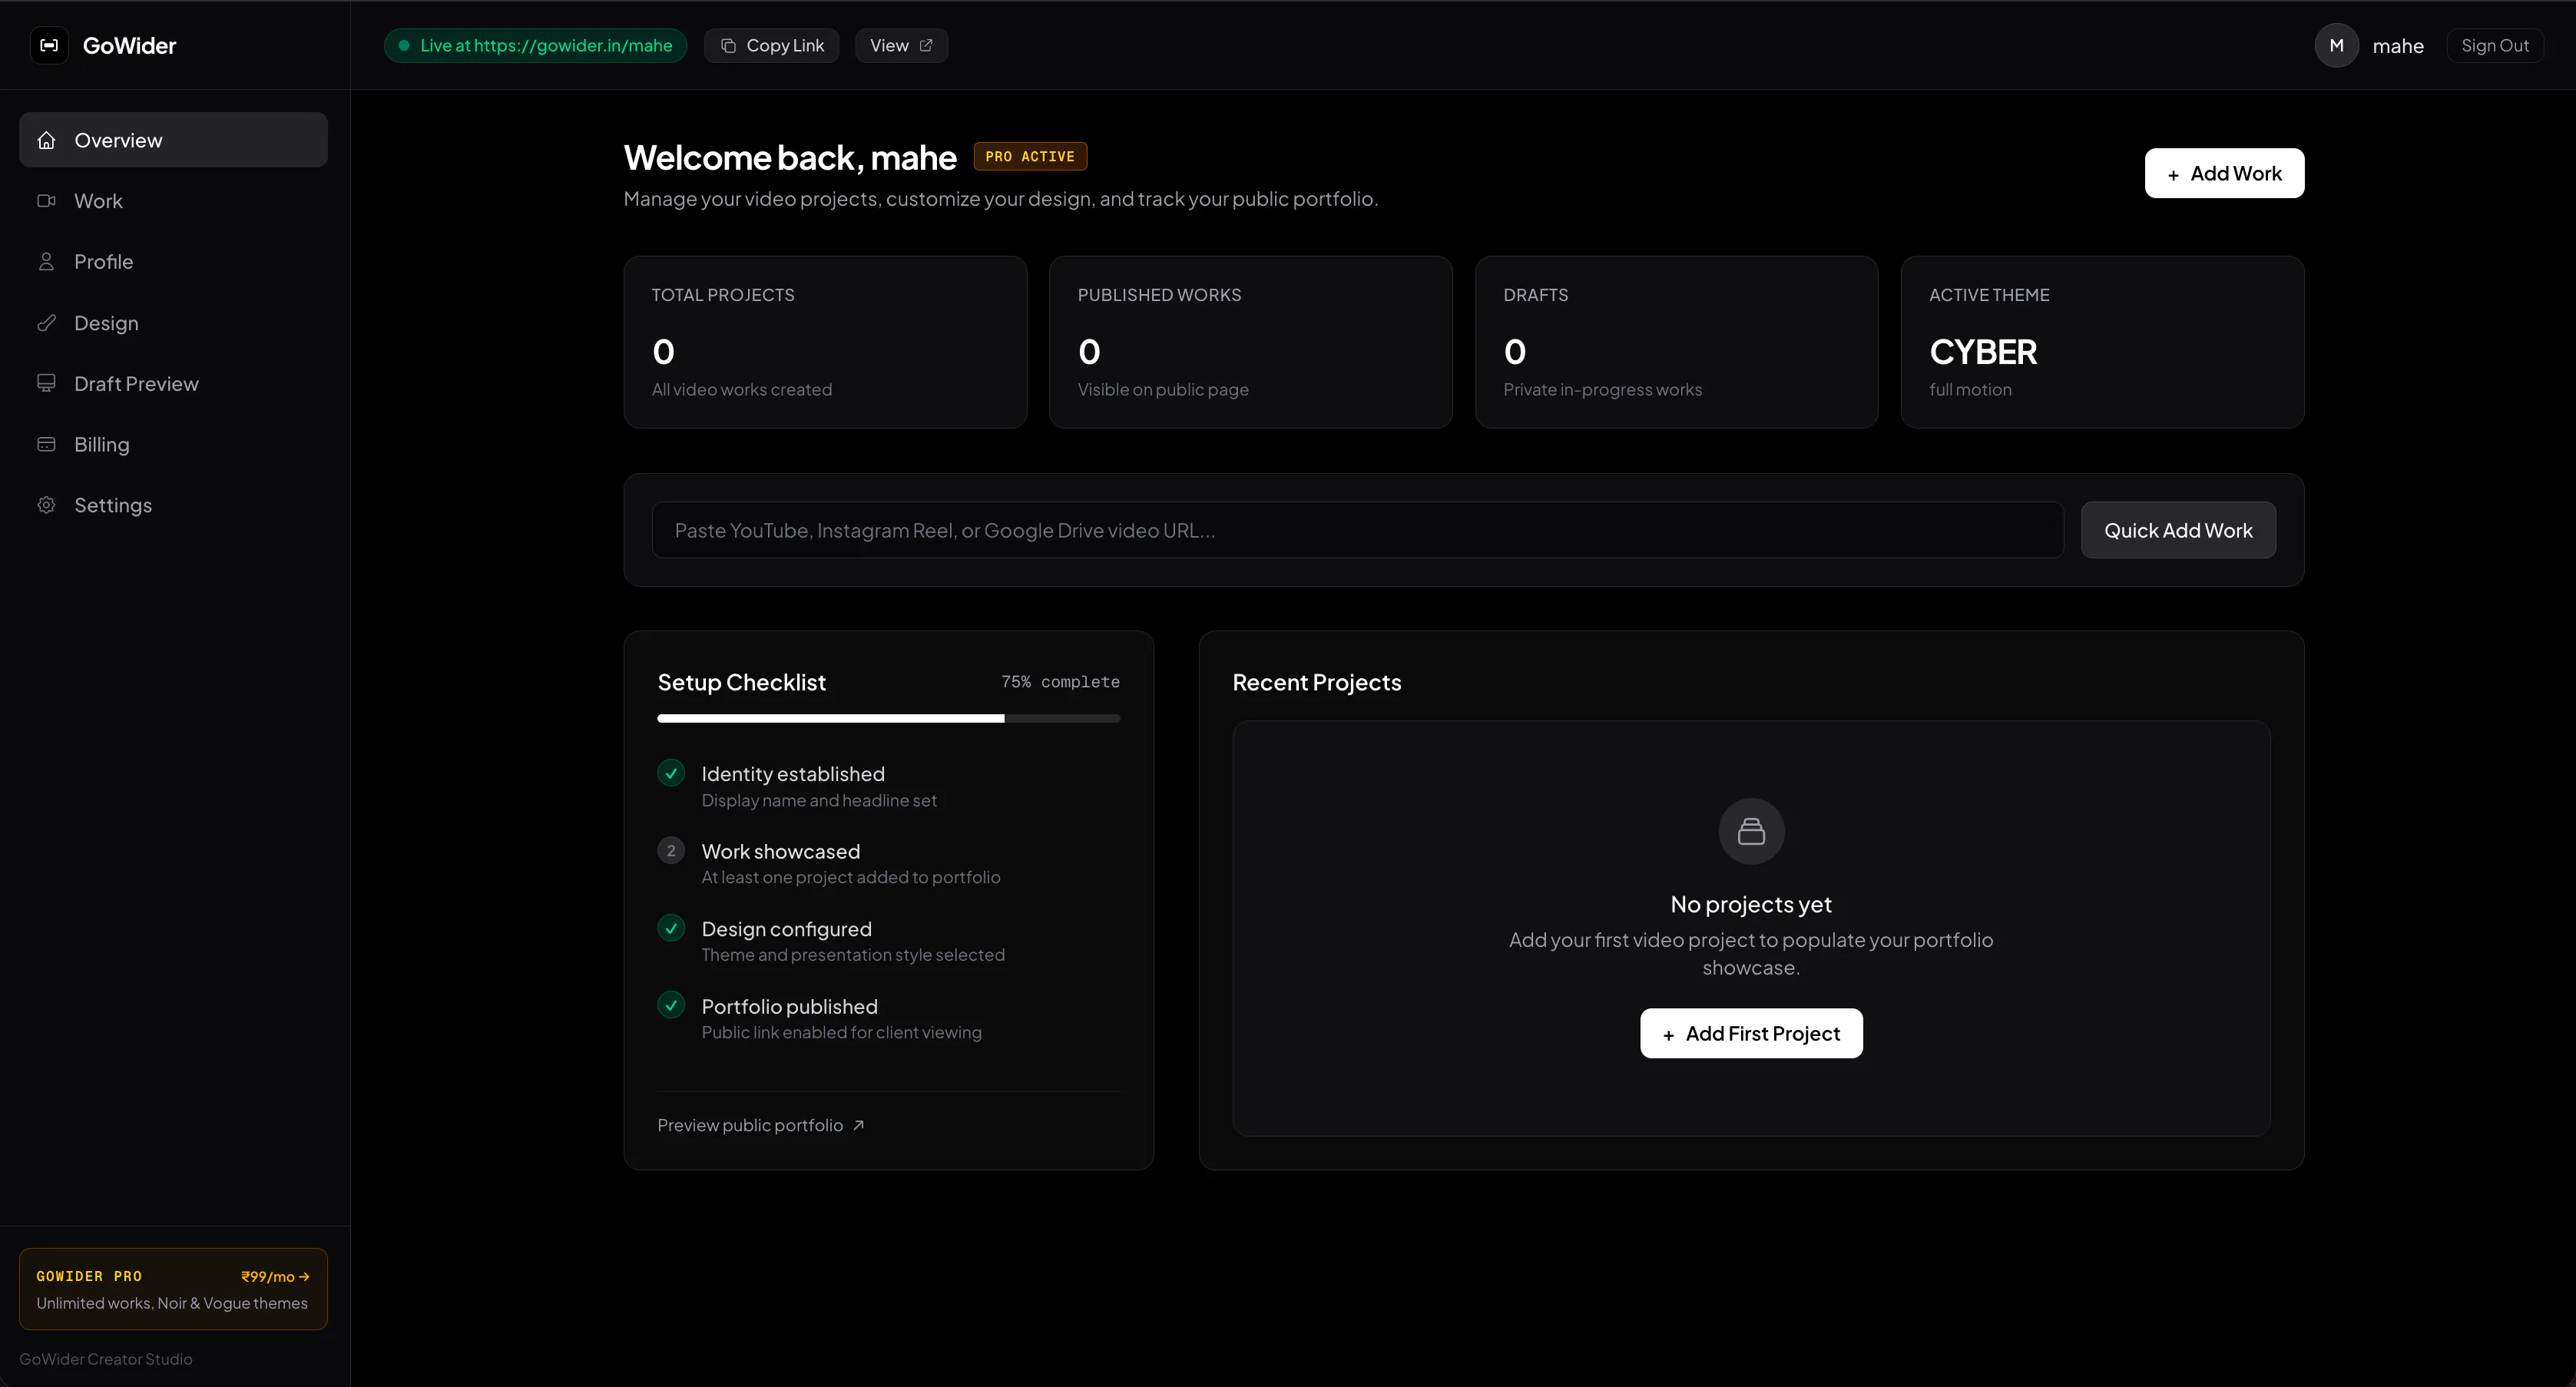Click the empty projects box icon
Image resolution: width=2576 pixels, height=1387 pixels.
(1751, 831)
